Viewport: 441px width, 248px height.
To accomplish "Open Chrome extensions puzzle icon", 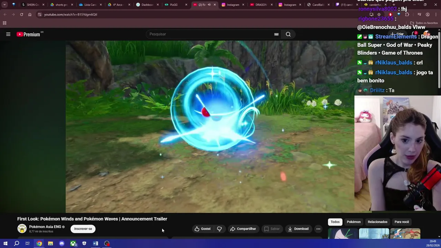I will coord(407,14).
